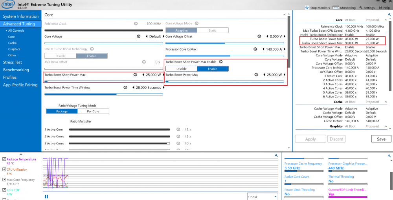Screen dimensions: 393x200
Task: Pause the monitoring graph
Action: 46,196
